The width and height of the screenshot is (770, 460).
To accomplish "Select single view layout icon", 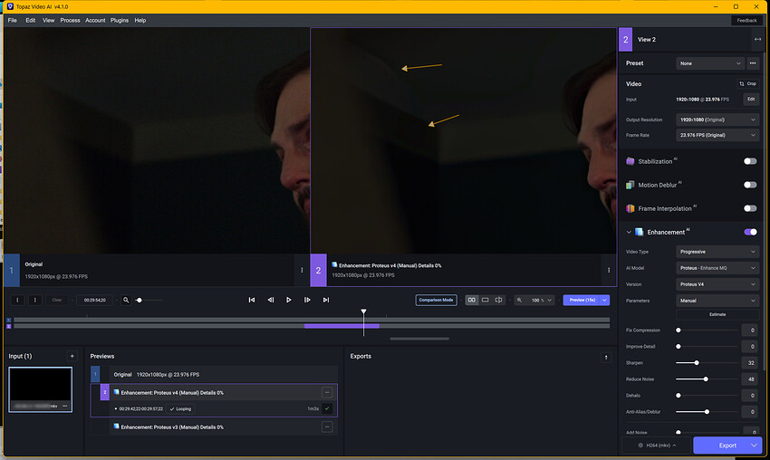I will 486,300.
